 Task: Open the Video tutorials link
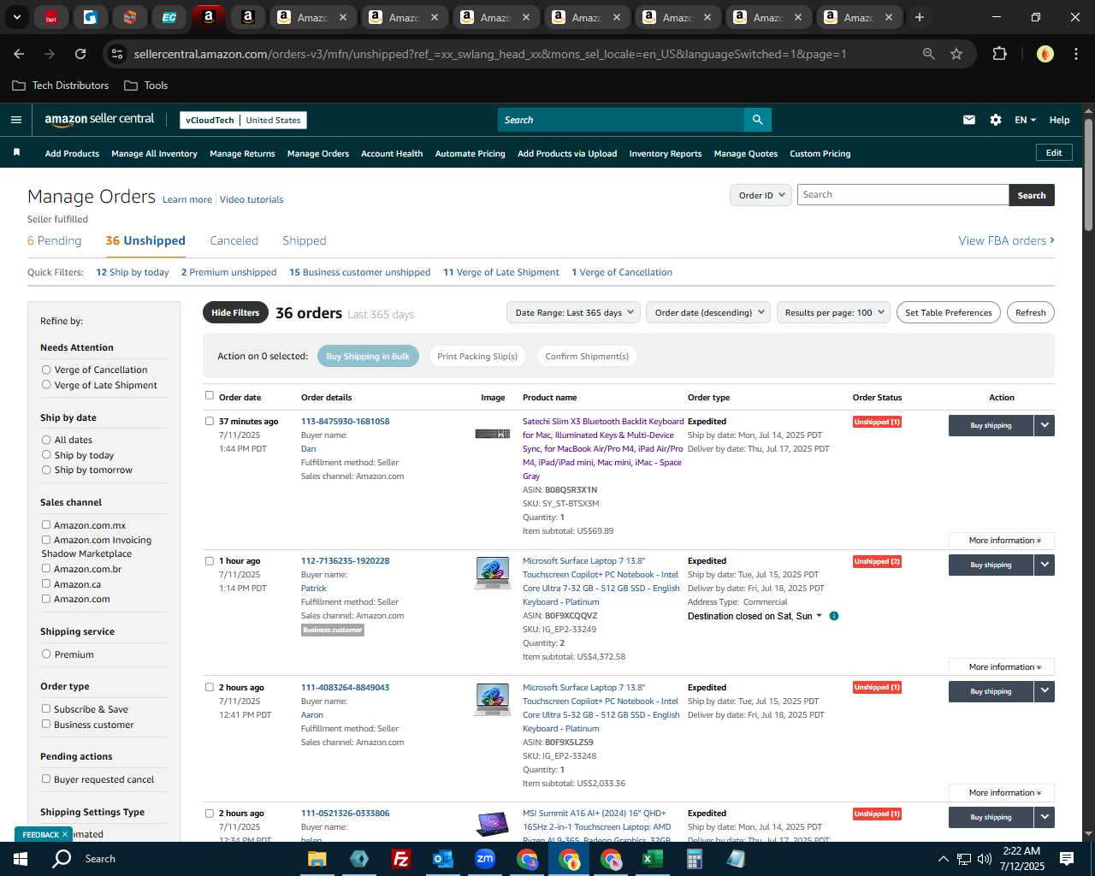[x=252, y=199]
